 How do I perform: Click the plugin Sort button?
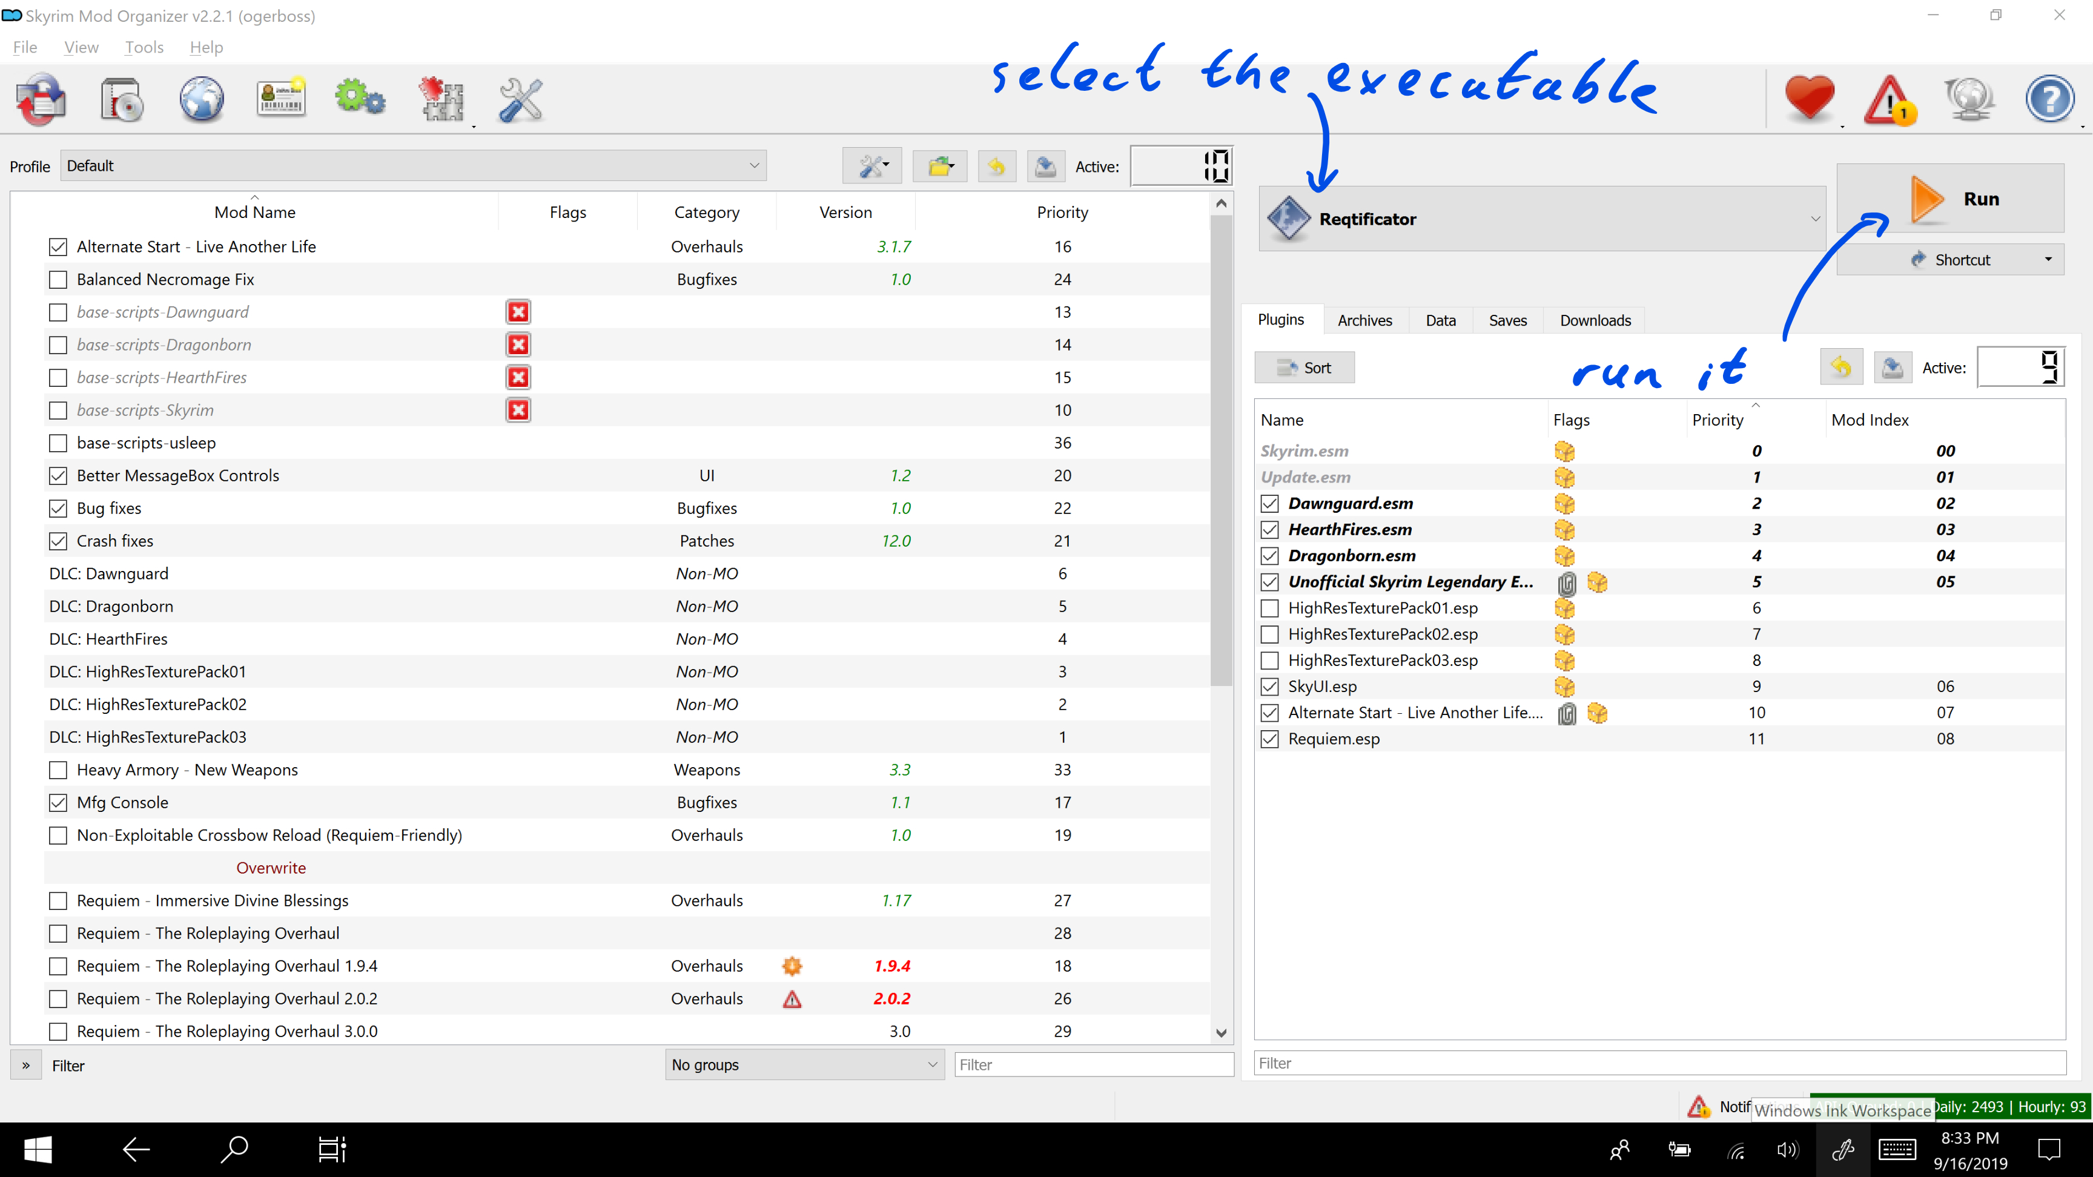1304,367
